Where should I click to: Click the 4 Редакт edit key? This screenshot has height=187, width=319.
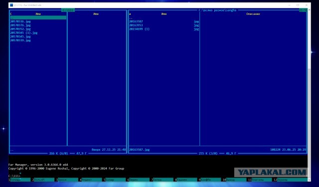click(x=91, y=180)
